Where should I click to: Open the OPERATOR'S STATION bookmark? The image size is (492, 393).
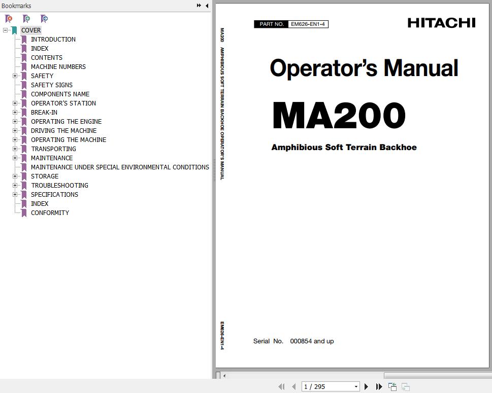(63, 103)
